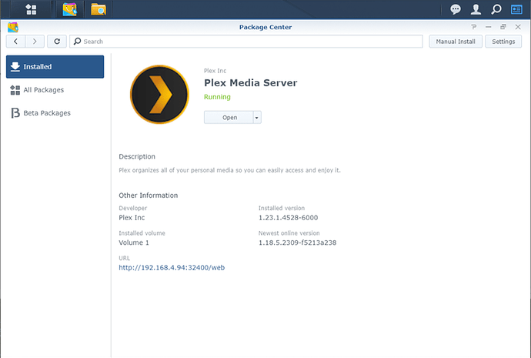Switch to Package Center taskbar icon
This screenshot has width=531, height=358.
pos(69,9)
